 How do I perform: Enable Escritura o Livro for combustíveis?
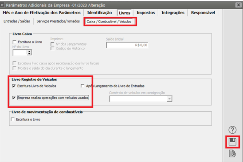click(12, 119)
